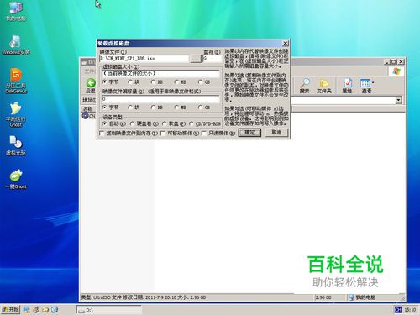Click the 盘符 drive letter field
This screenshot has height=315, width=420.
(x=212, y=59)
